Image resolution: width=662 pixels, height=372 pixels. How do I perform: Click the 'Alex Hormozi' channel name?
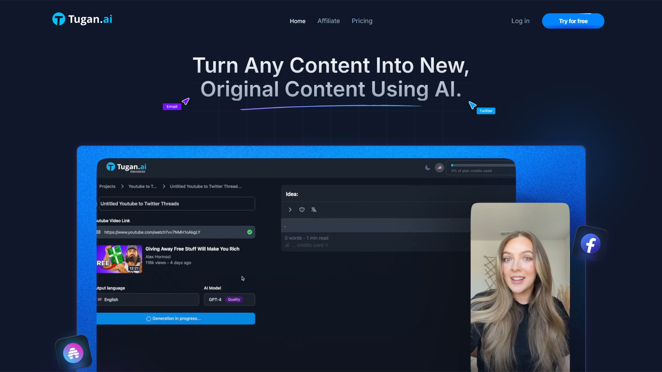tap(158, 257)
